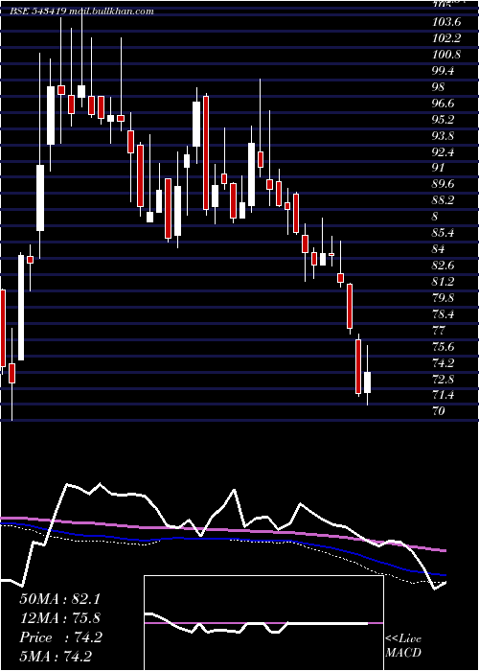This screenshot has height=671, width=479.
Task: Click the 77 price axis label
Action: point(439,330)
